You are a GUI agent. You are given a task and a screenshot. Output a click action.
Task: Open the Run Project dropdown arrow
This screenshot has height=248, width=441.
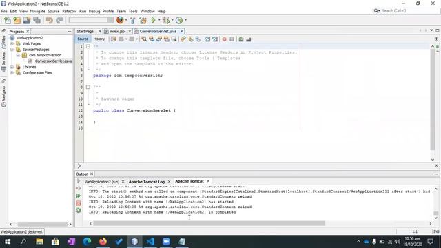tap(159, 20)
